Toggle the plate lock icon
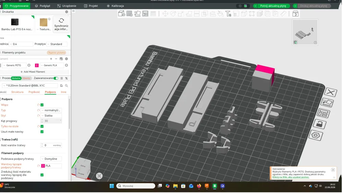The image size is (343, 193). point(319,124)
